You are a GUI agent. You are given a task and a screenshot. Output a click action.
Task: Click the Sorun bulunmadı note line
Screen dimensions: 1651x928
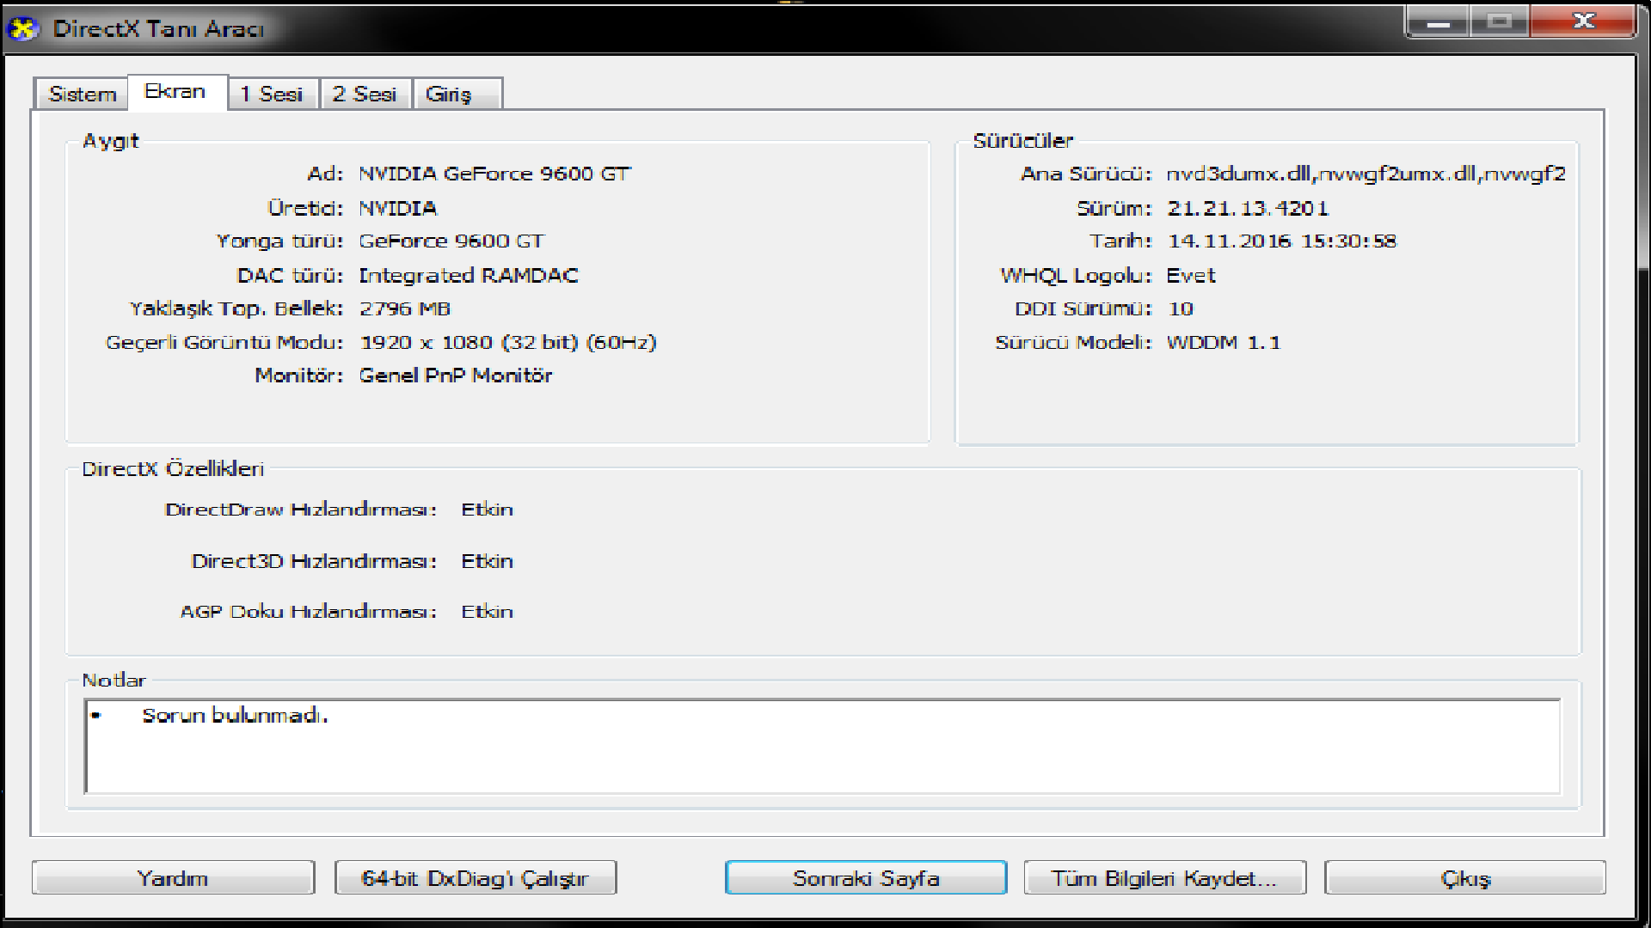click(235, 716)
